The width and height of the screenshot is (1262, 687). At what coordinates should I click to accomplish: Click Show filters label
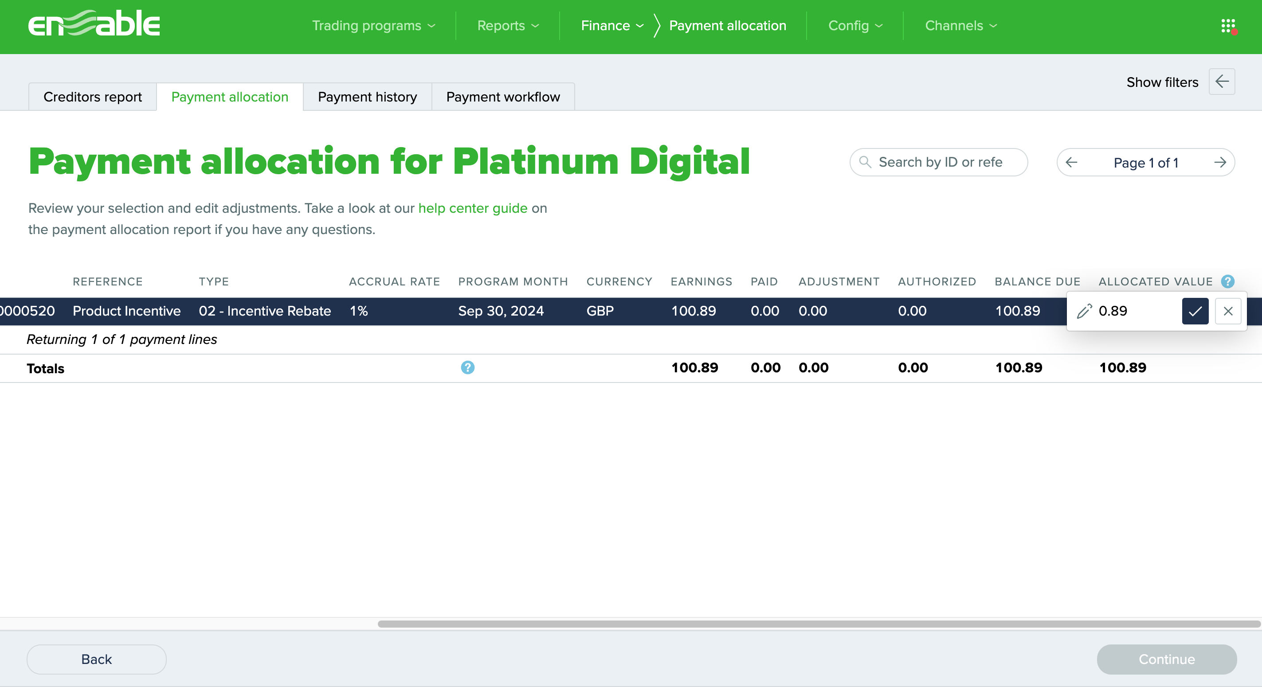[1162, 82]
